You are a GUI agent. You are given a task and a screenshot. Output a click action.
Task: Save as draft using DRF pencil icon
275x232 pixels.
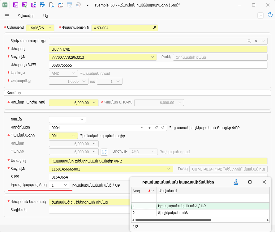pos(43,5)
